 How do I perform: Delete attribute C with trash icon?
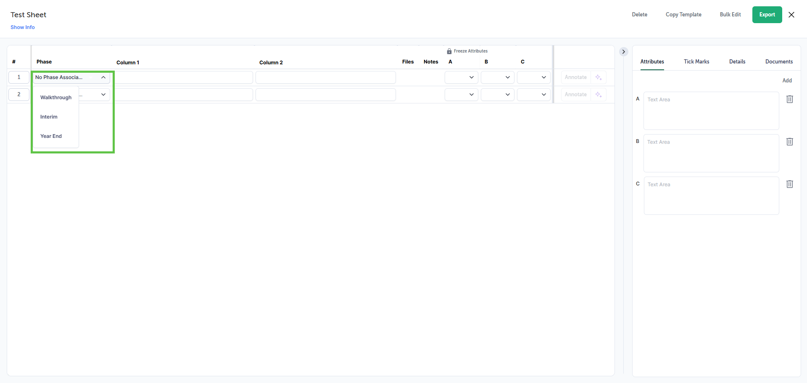coord(790,184)
